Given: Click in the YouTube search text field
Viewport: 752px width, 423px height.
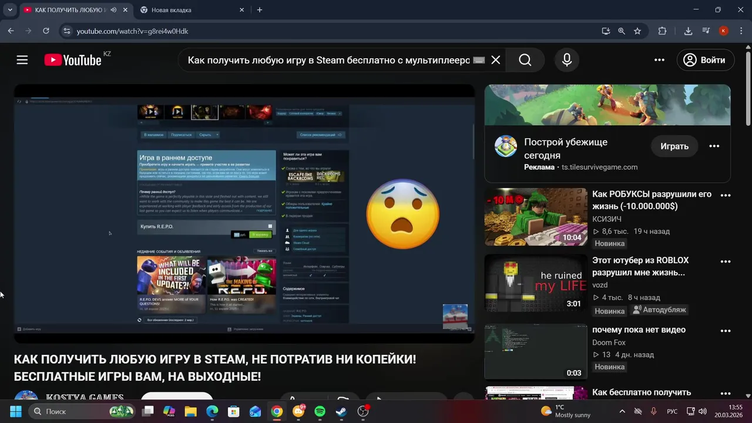Looking at the screenshot, I should (329, 60).
